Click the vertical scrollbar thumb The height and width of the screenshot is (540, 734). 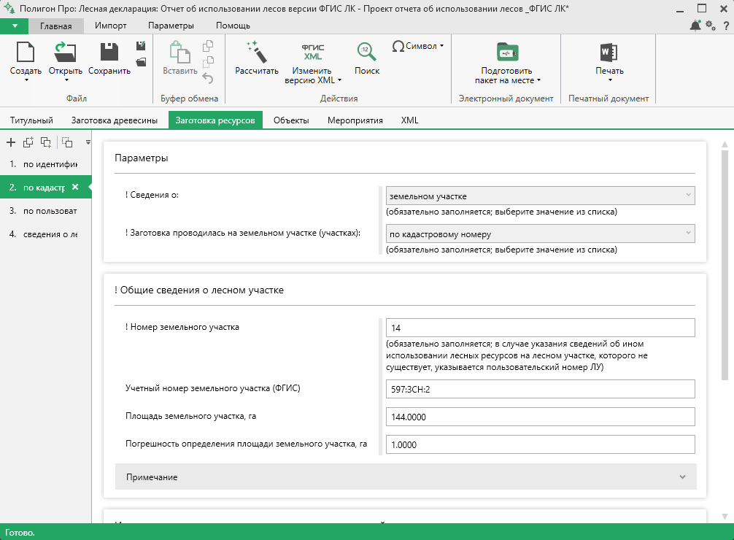point(725,265)
